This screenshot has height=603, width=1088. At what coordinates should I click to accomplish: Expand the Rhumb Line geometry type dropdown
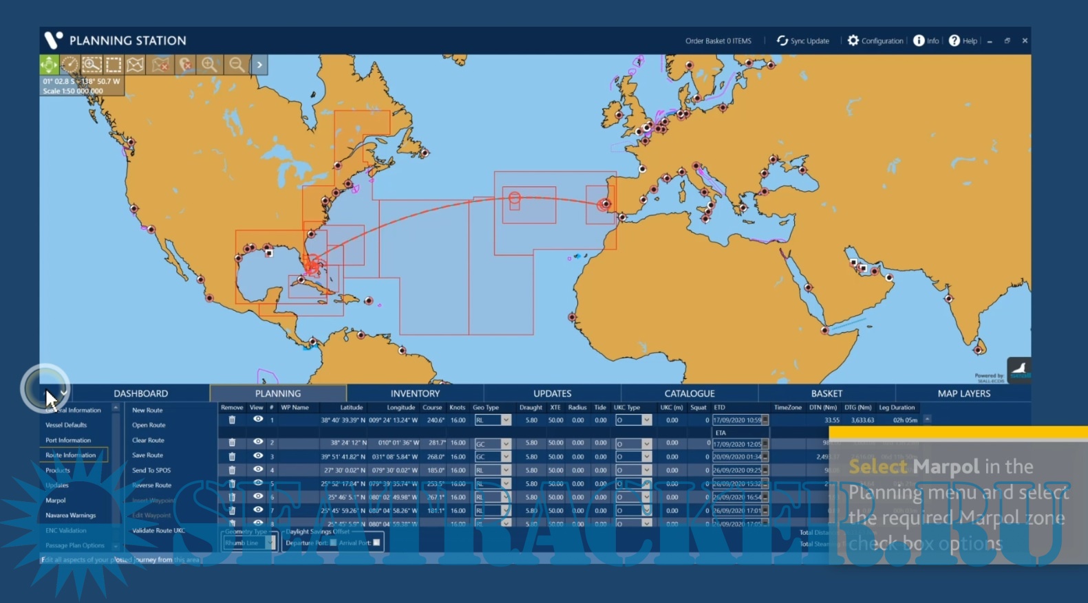[x=270, y=543]
